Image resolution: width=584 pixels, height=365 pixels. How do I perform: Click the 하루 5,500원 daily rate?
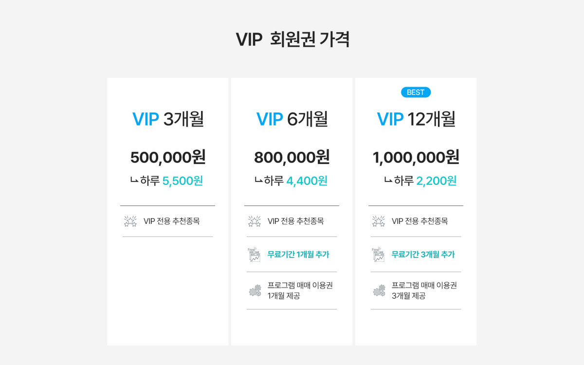[x=167, y=181]
